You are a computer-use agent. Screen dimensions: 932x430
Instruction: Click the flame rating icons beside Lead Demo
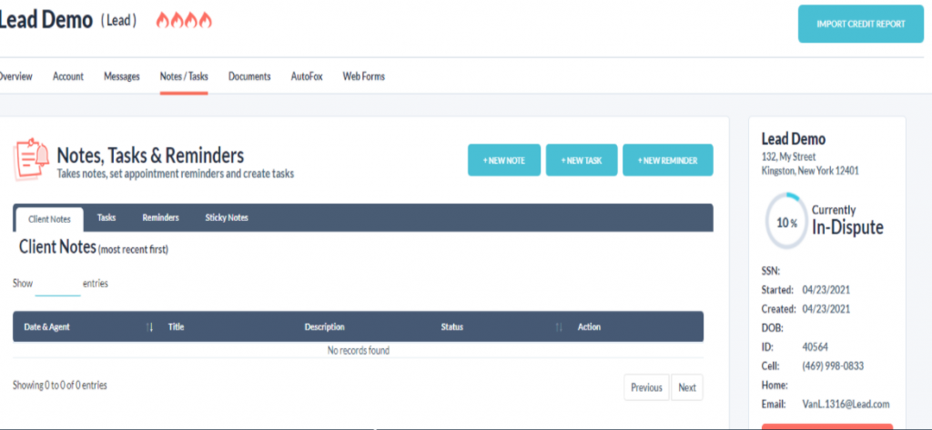click(x=185, y=20)
